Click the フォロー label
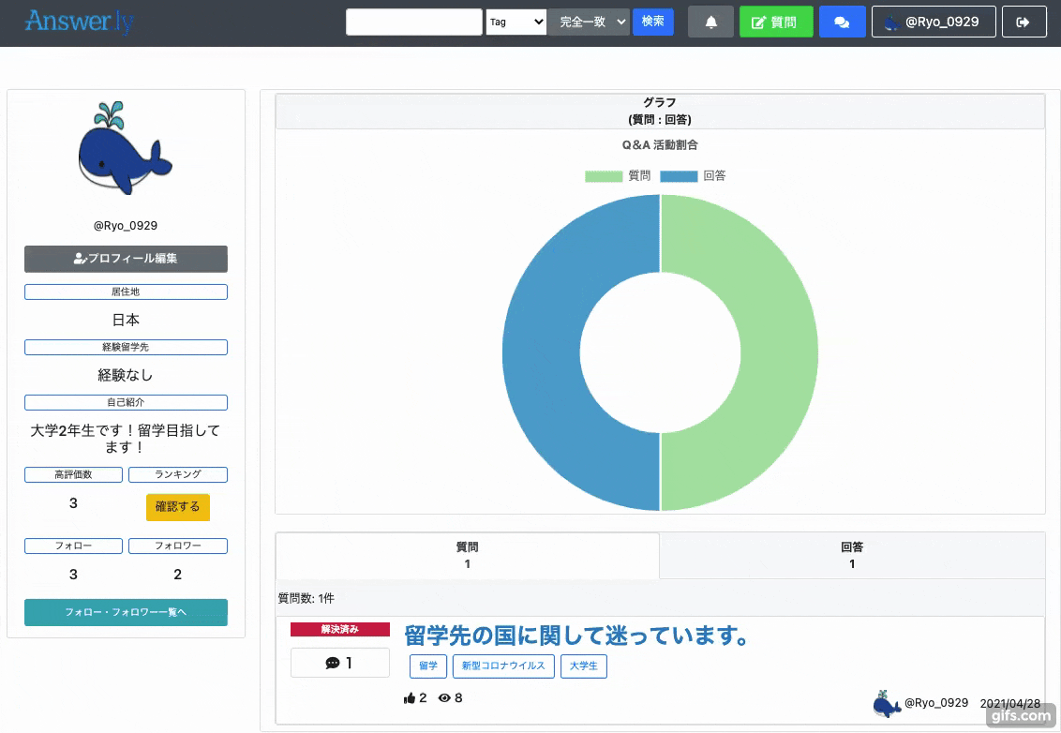 74,546
